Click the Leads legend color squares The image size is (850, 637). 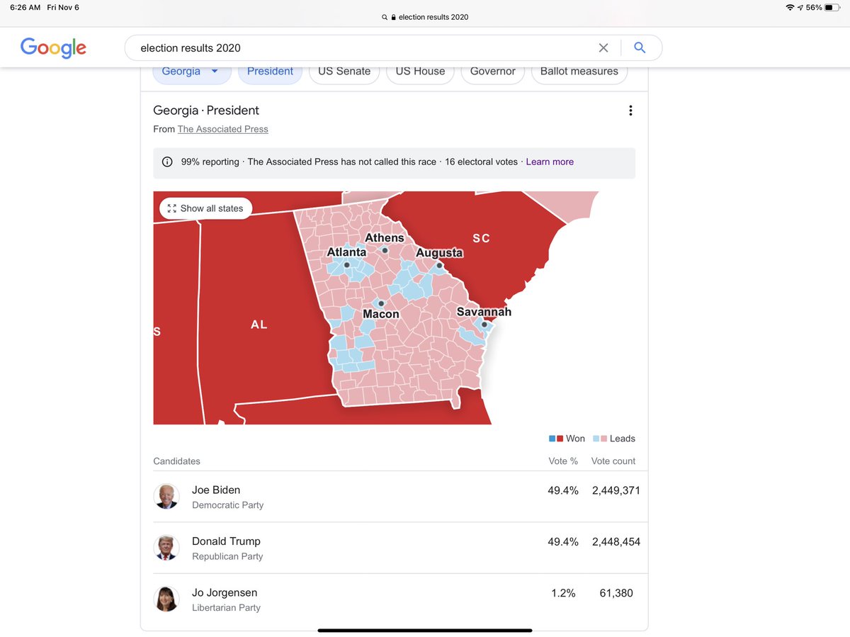point(600,439)
